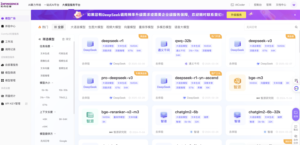Select the 重排序模型 tab
The image size is (300, 145).
(146, 27)
